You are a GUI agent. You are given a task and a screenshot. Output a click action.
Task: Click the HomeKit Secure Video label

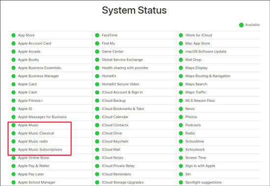tap(120, 84)
